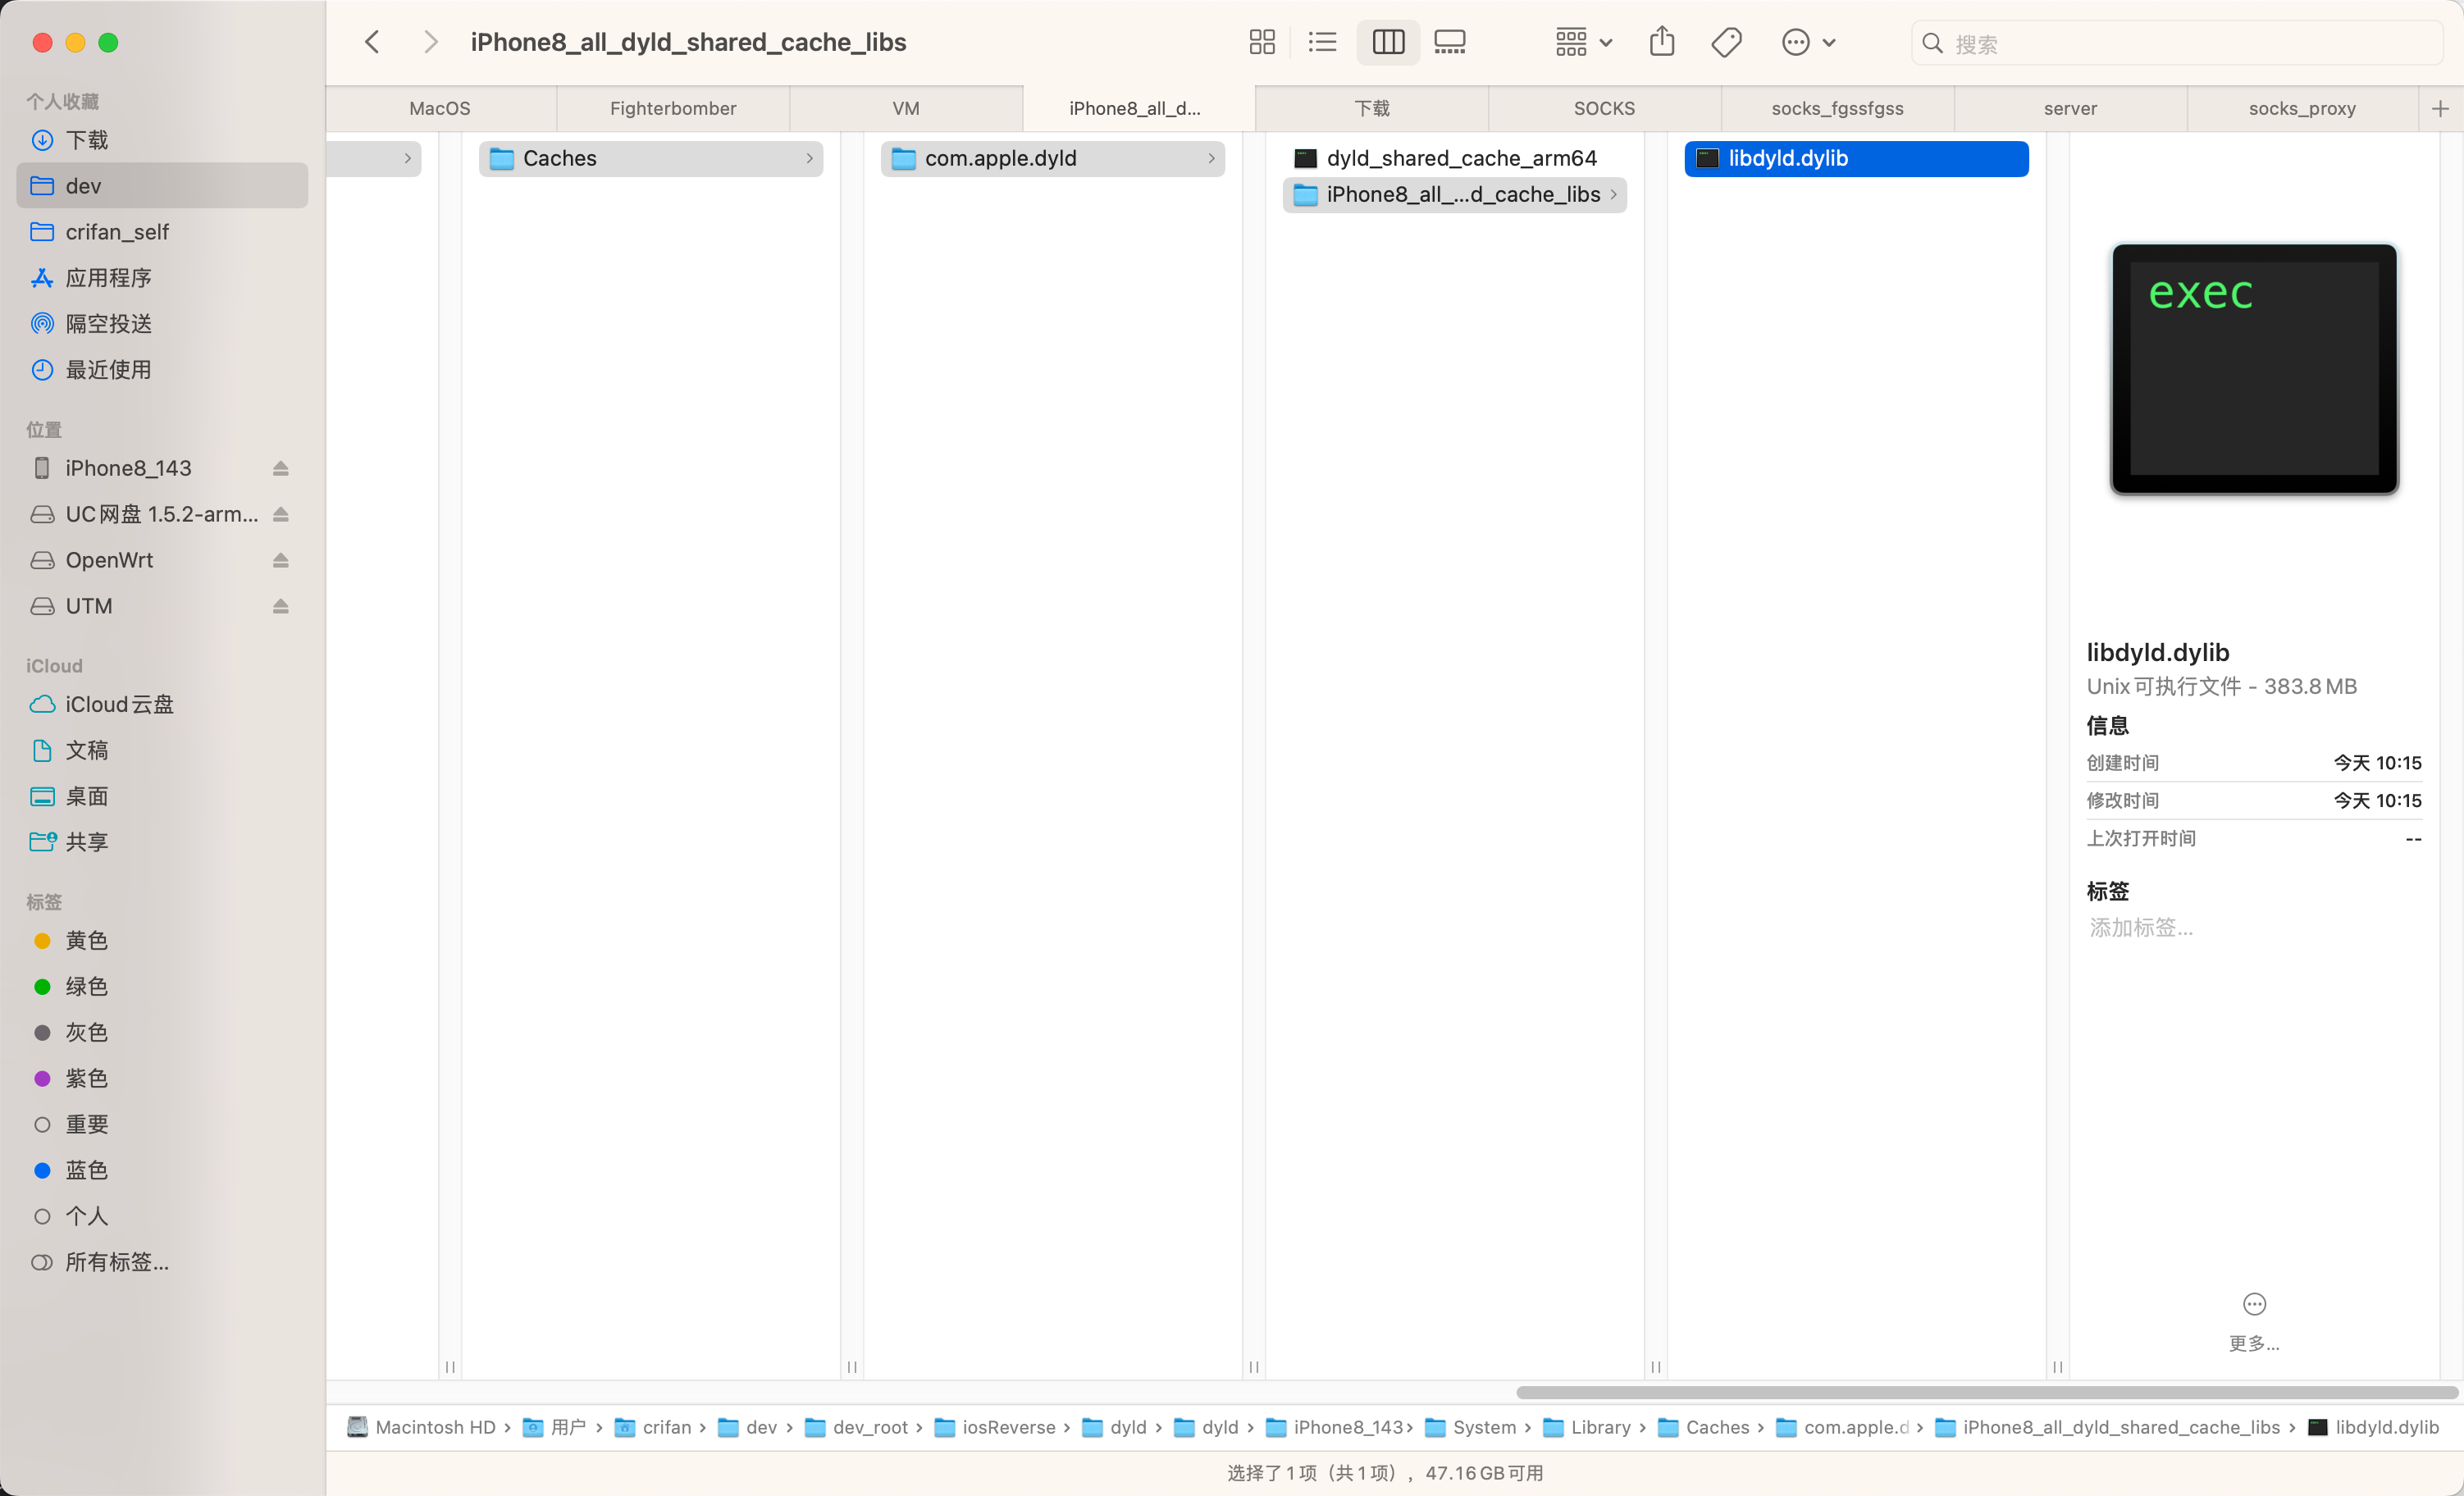2464x1496 pixels.
Task: Select the 蓝色 blue tag
Action: pyautogui.click(x=162, y=1170)
